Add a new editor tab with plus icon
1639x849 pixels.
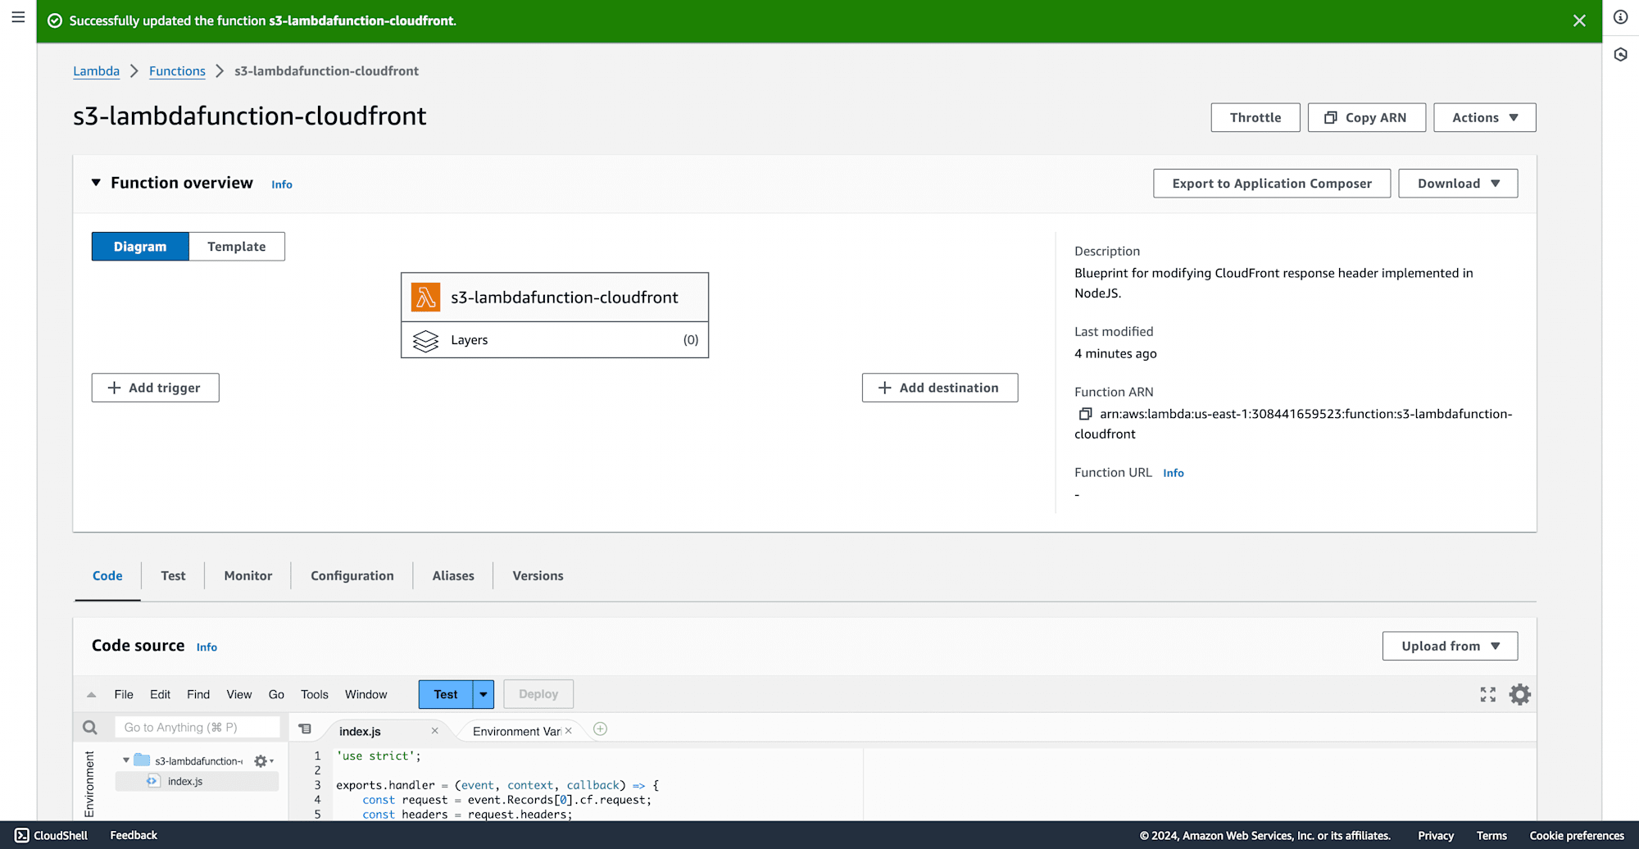[x=600, y=729]
